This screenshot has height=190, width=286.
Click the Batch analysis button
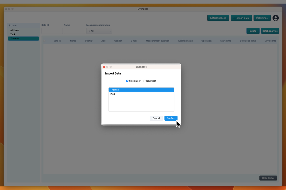(x=270, y=31)
